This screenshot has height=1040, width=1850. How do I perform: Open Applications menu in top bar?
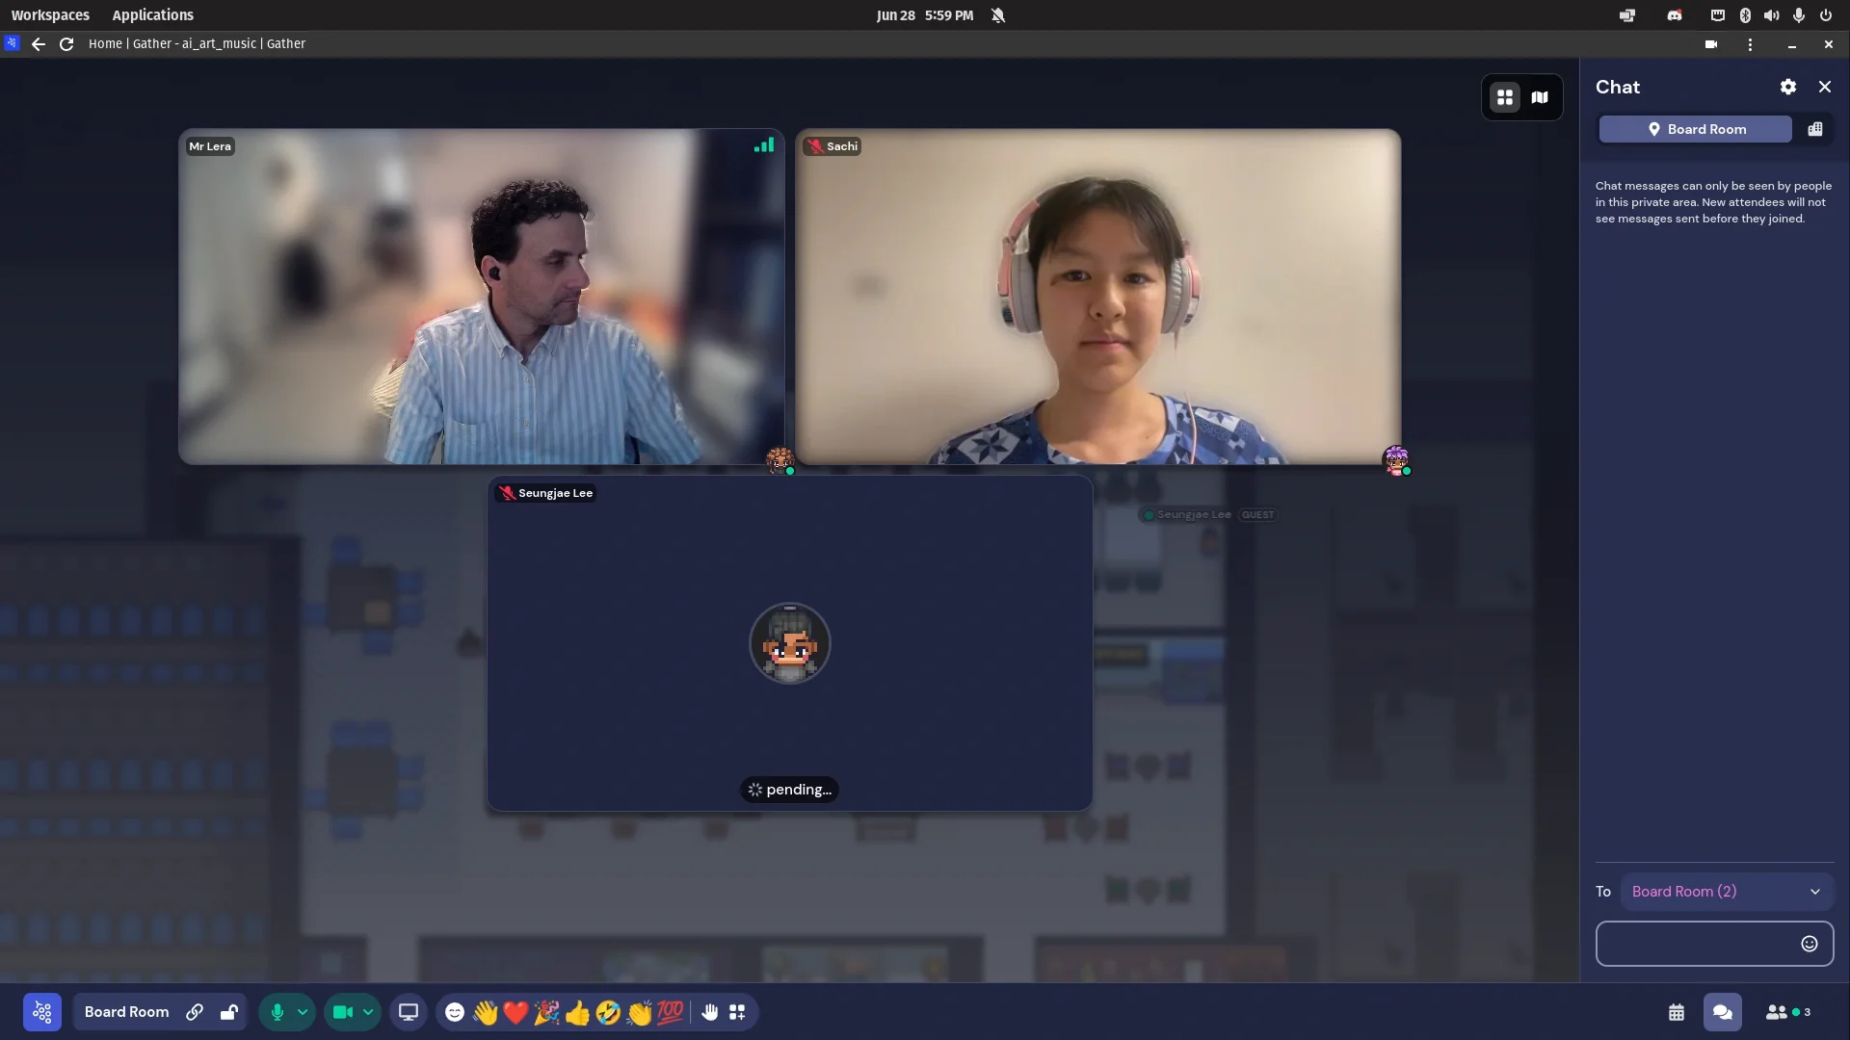pos(152,15)
